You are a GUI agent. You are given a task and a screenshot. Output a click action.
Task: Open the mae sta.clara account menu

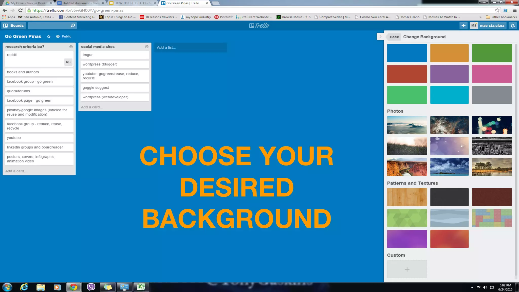488,25
